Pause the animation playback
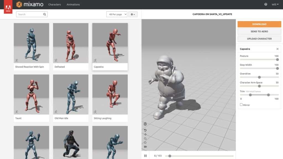The image size is (283, 159). pyautogui.click(x=145, y=156)
